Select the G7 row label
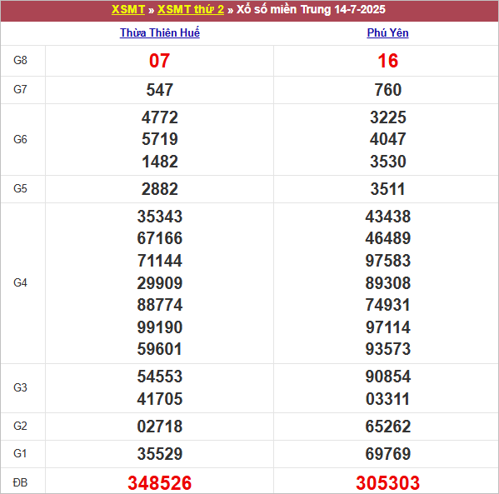 point(20,89)
